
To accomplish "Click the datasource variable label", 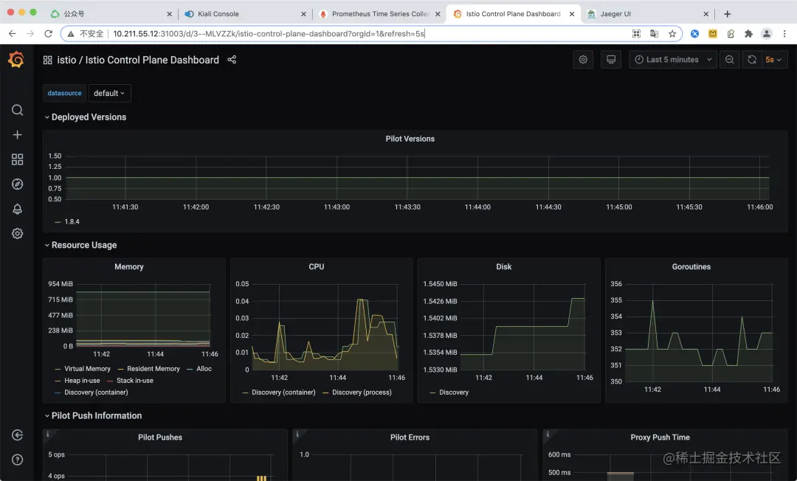I will coord(64,93).
